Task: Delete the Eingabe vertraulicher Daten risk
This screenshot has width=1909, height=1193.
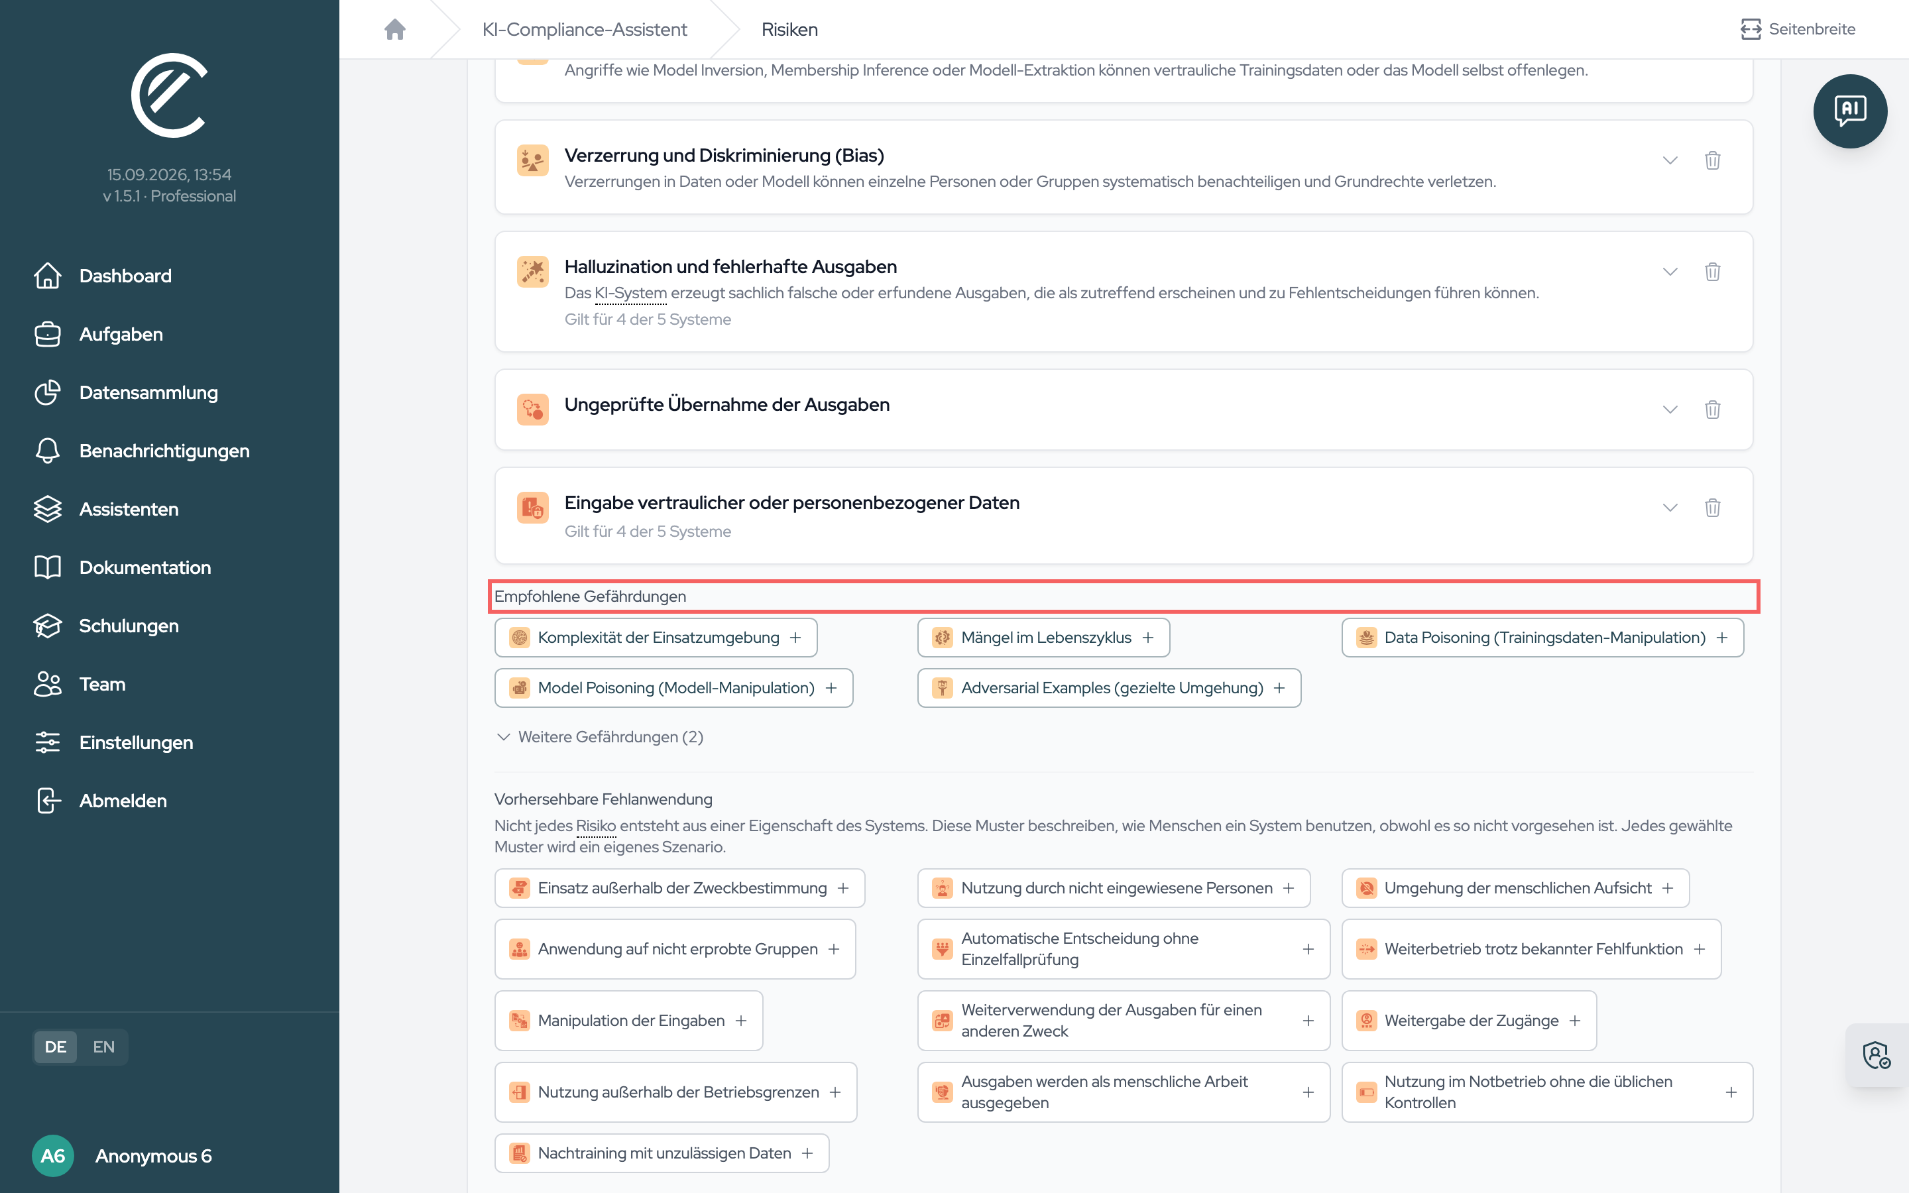Action: pyautogui.click(x=1711, y=507)
